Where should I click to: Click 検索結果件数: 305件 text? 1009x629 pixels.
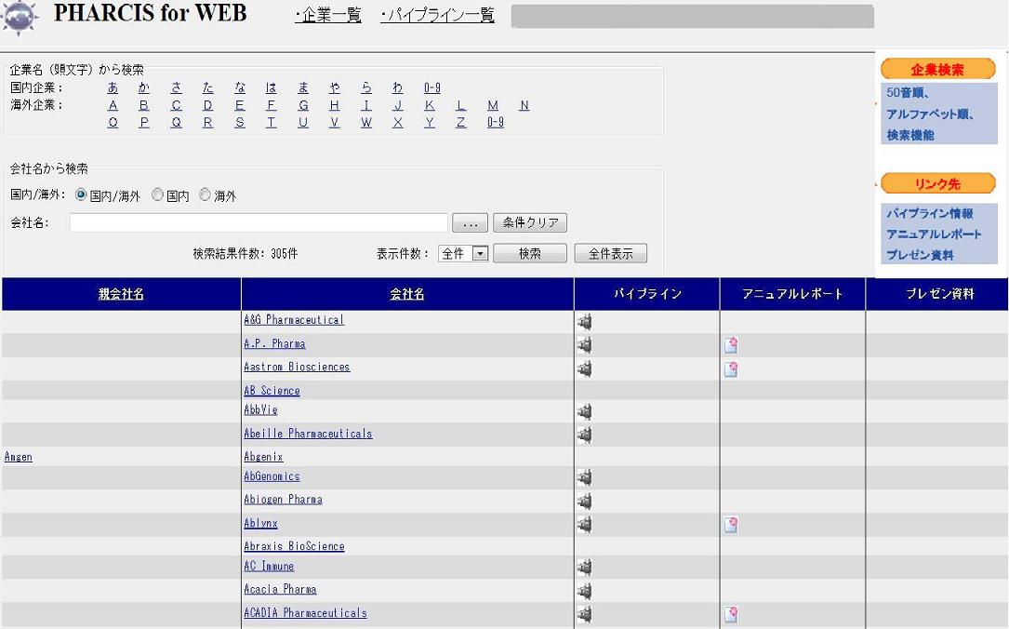(x=246, y=254)
